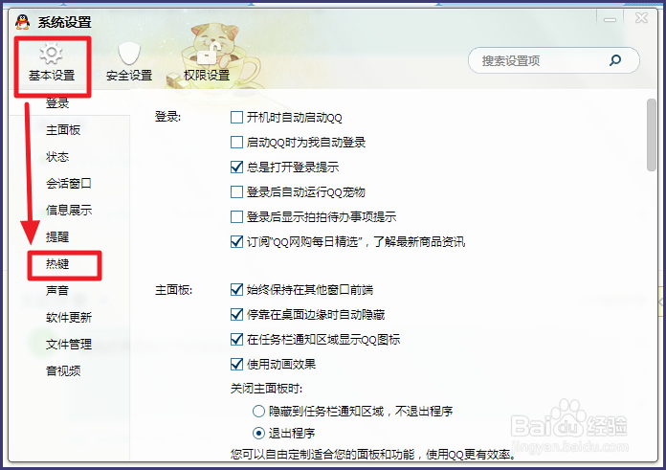This screenshot has height=470, width=666.
Task: Click the QQ penguin logo icon
Action: pyautogui.click(x=23, y=22)
